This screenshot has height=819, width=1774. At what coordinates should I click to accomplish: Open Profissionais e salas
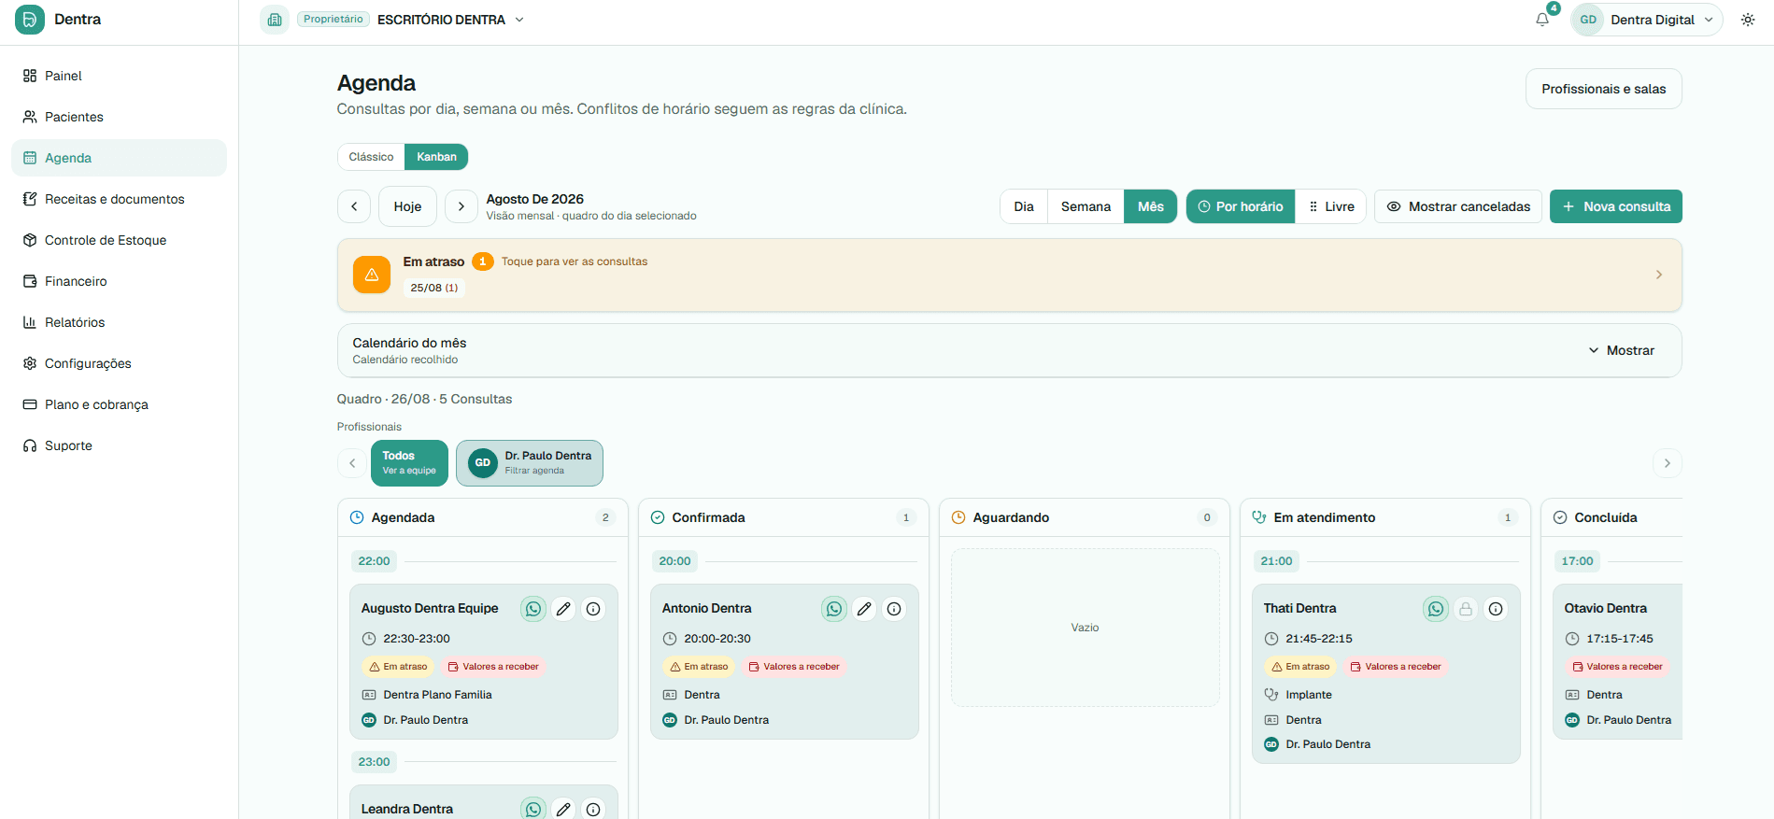[x=1604, y=89]
